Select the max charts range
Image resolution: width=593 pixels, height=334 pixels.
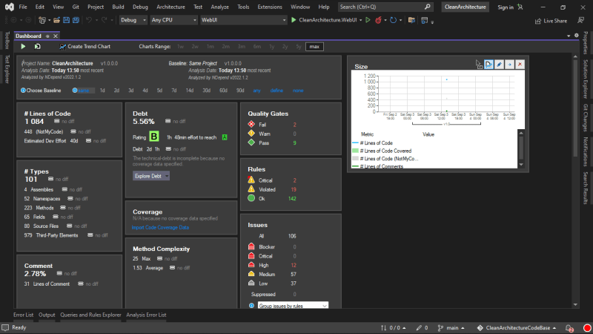tap(314, 47)
